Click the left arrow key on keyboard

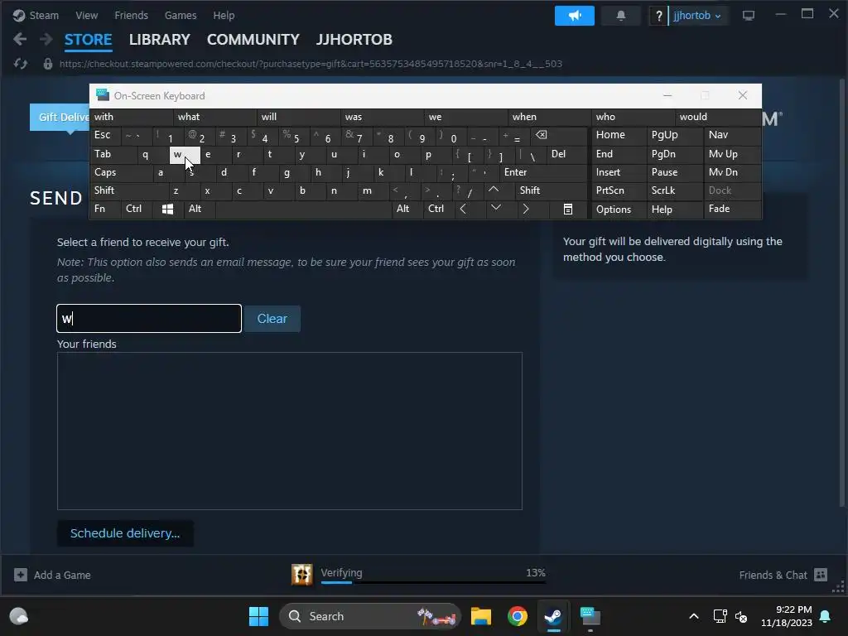[463, 209]
